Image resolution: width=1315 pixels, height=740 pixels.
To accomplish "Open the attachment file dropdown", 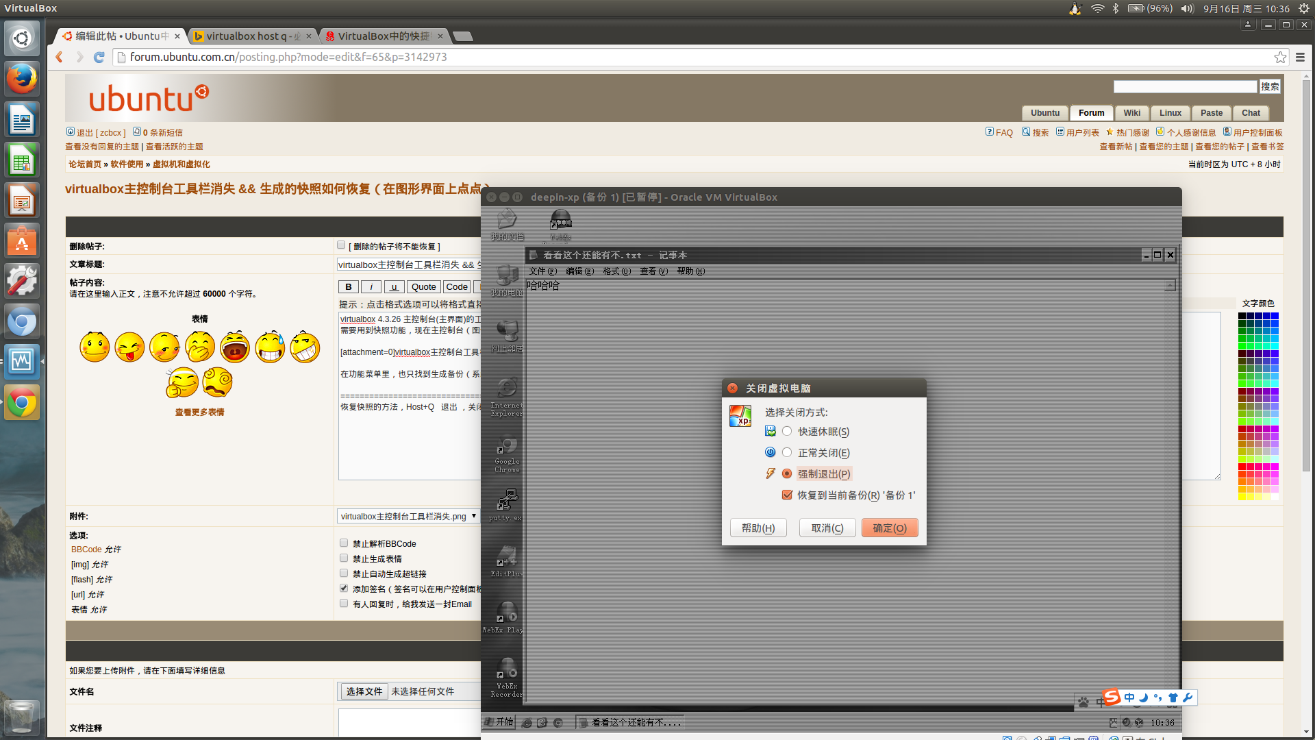I will (408, 516).
